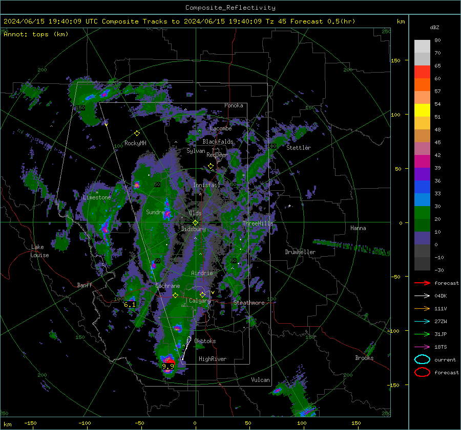Screen dimensions: 461x430
Task: Click the Drumheller city label
Action: 300,252
